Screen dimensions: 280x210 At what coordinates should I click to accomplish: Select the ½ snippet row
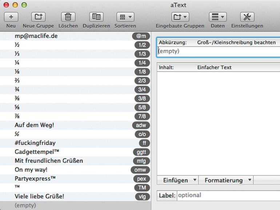pos(75,45)
